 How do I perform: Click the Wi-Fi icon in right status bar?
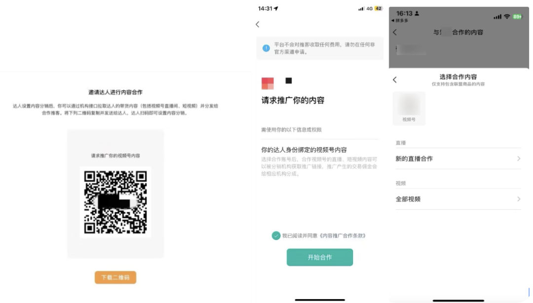tap(507, 16)
